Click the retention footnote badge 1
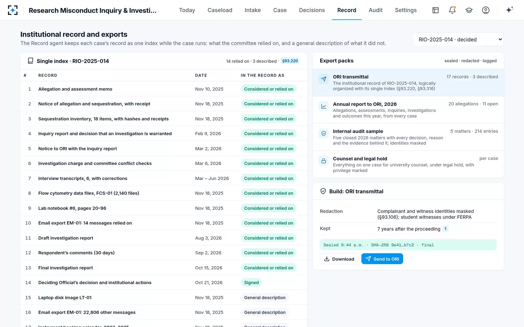 445,229
